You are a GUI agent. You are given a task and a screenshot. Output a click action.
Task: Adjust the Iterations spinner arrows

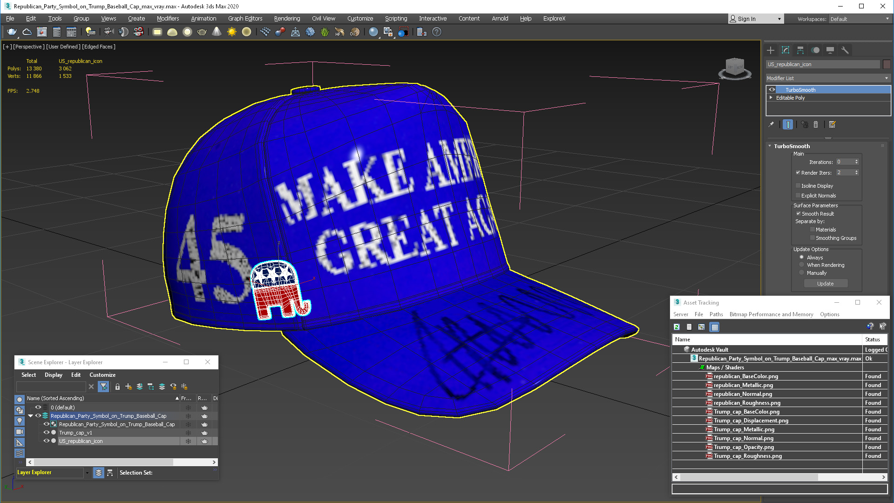[x=856, y=162]
